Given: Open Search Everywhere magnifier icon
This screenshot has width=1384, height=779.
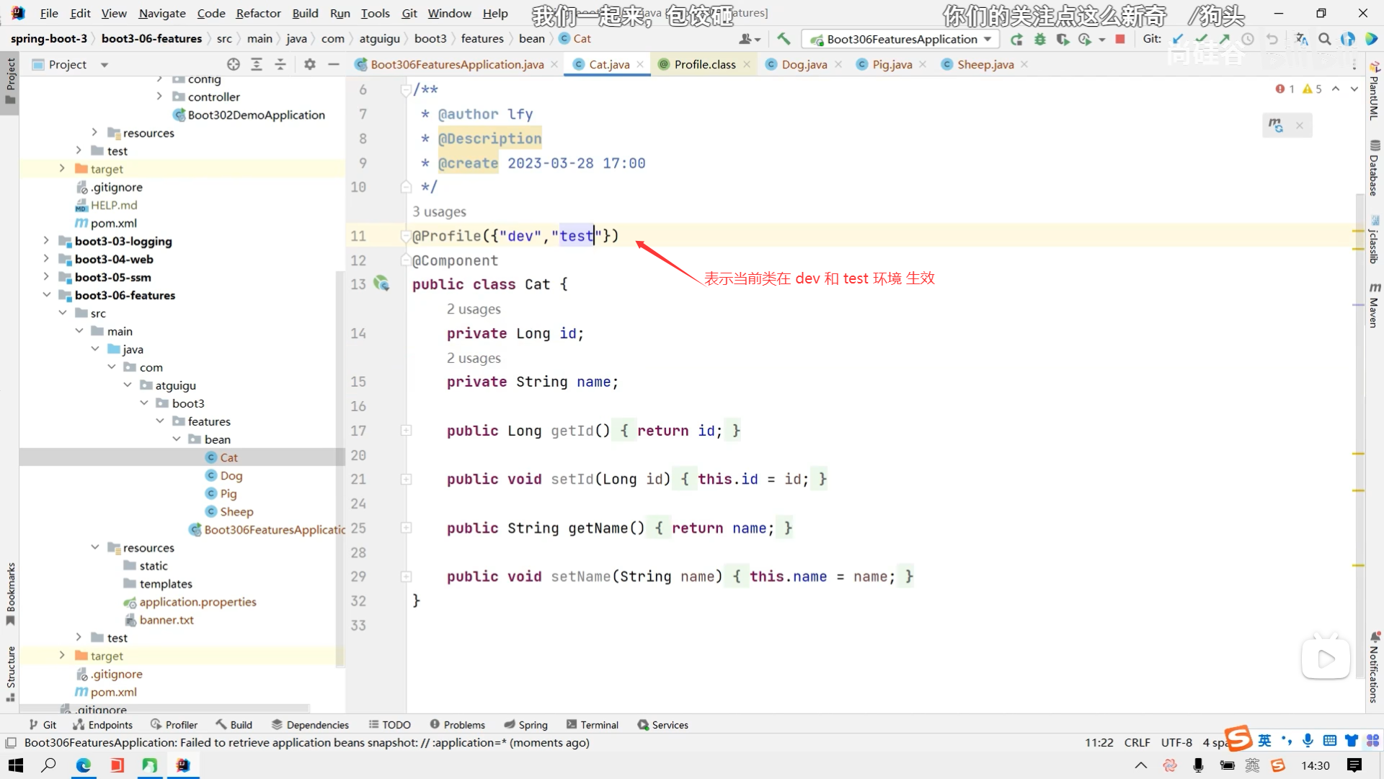Looking at the screenshot, I should coord(1324,39).
